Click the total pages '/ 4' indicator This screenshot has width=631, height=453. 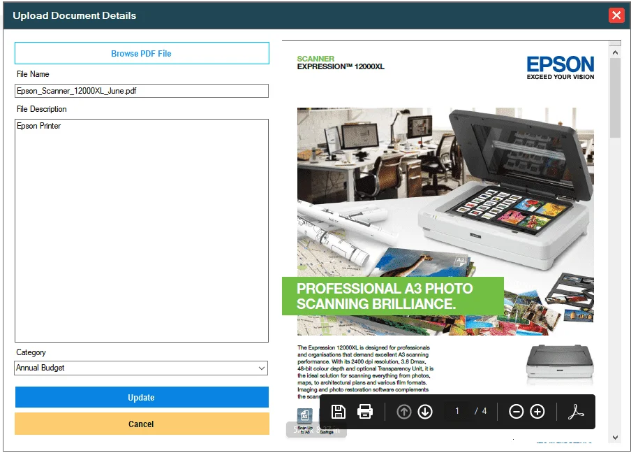coord(481,411)
